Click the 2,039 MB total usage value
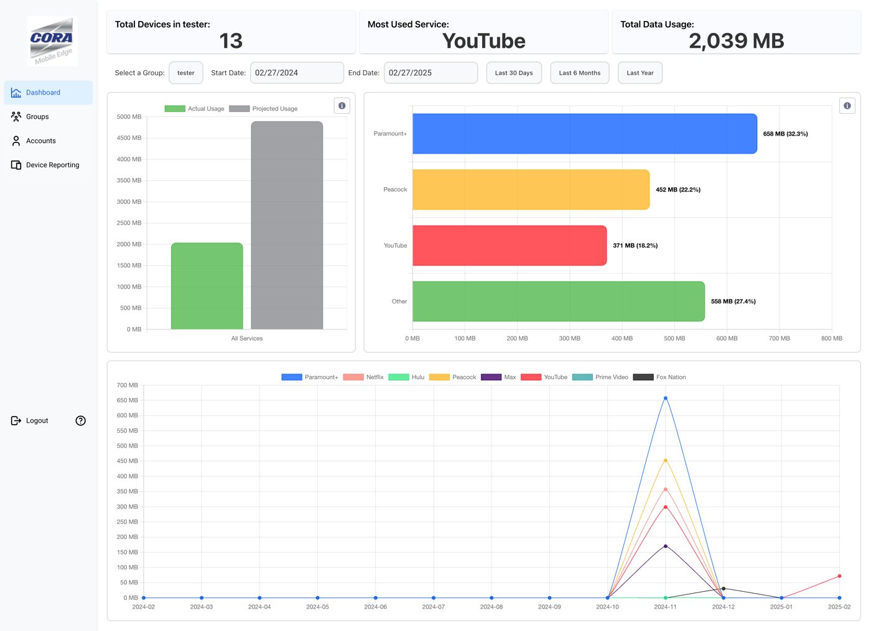871x631 pixels. coord(737,41)
